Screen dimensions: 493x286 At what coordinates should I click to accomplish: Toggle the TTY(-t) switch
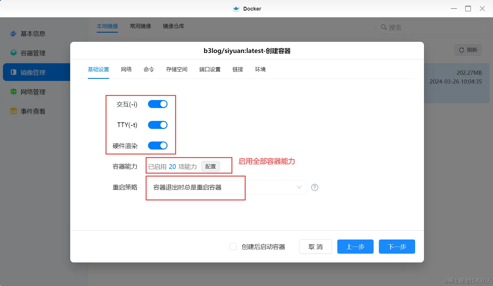pos(158,125)
